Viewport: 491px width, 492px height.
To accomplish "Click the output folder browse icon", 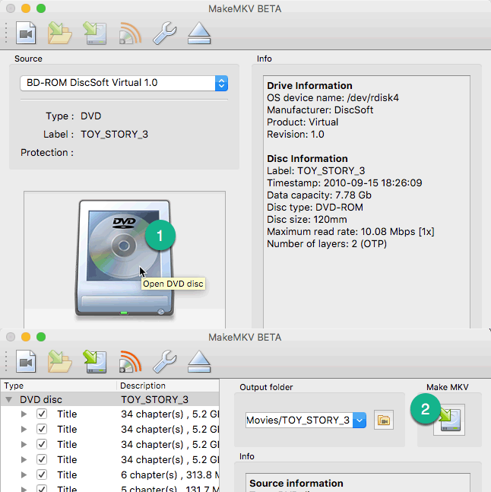I will tap(384, 420).
